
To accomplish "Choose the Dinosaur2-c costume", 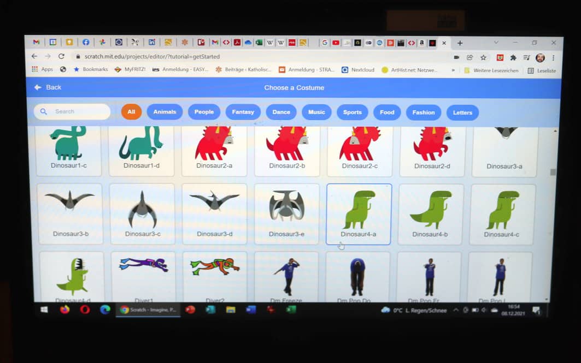I will [360, 151].
